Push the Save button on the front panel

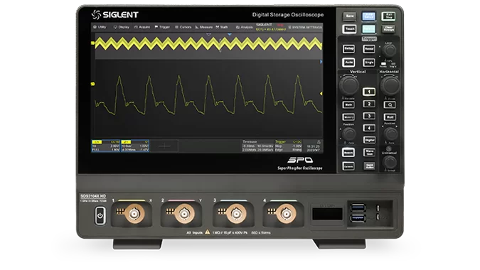click(349, 16)
